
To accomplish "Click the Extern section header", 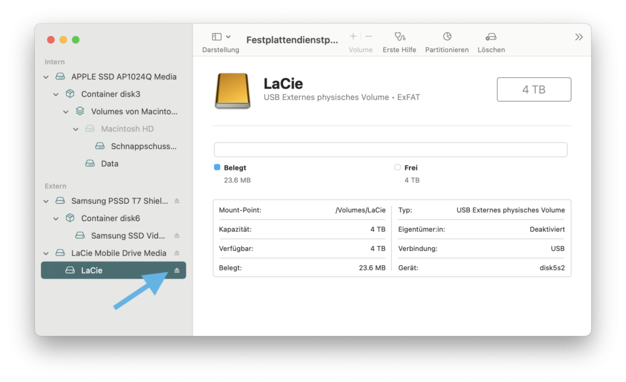I will [x=56, y=186].
